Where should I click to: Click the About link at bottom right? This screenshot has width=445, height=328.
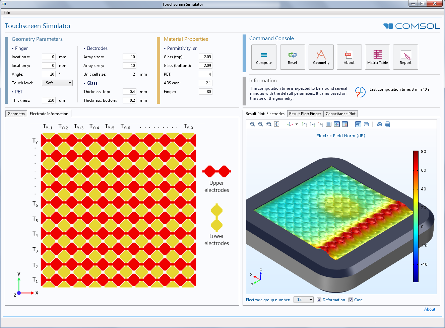[x=430, y=309]
